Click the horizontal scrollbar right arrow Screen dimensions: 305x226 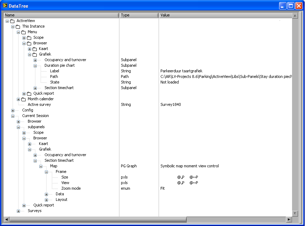(x=289, y=219)
